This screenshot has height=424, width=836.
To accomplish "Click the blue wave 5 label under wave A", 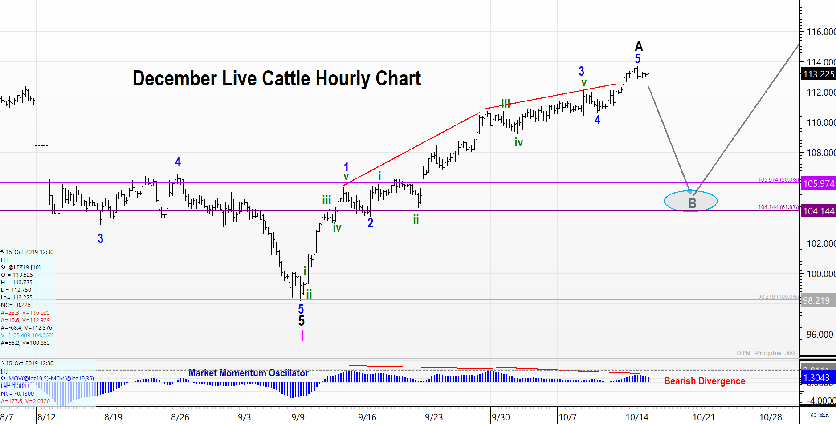I will tap(638, 59).
